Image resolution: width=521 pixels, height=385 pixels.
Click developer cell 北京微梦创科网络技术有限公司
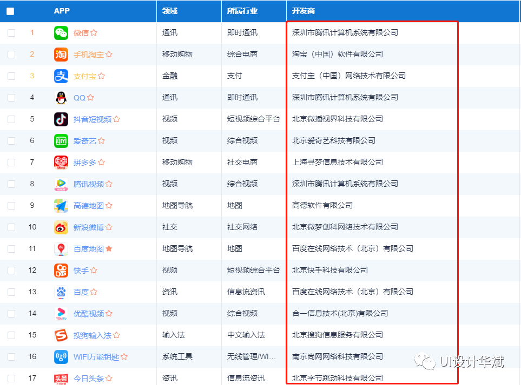pyautogui.click(x=345, y=227)
